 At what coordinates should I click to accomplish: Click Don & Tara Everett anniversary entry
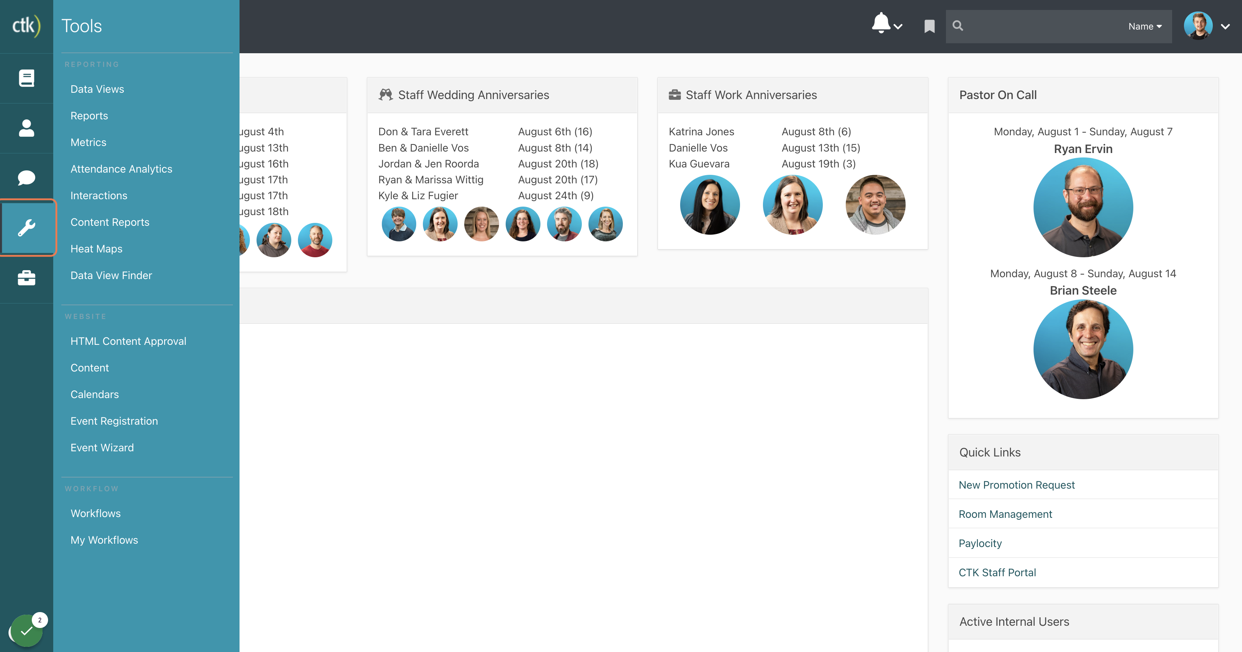coord(423,132)
